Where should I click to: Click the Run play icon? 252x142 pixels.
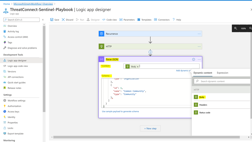[x=77, y=20]
